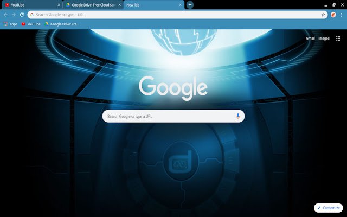Click the Customize button

[x=329, y=208]
